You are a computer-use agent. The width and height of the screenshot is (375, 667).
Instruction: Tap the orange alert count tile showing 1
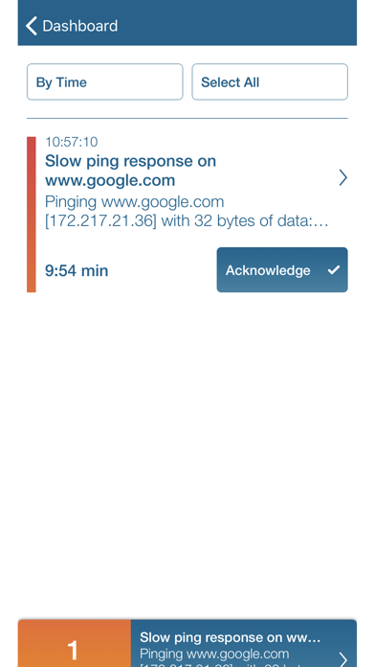[x=75, y=643]
